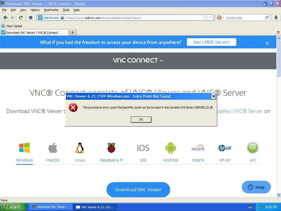Follow the installed VNC Server link
The height and width of the screenshot is (211, 281).
pos(240,111)
